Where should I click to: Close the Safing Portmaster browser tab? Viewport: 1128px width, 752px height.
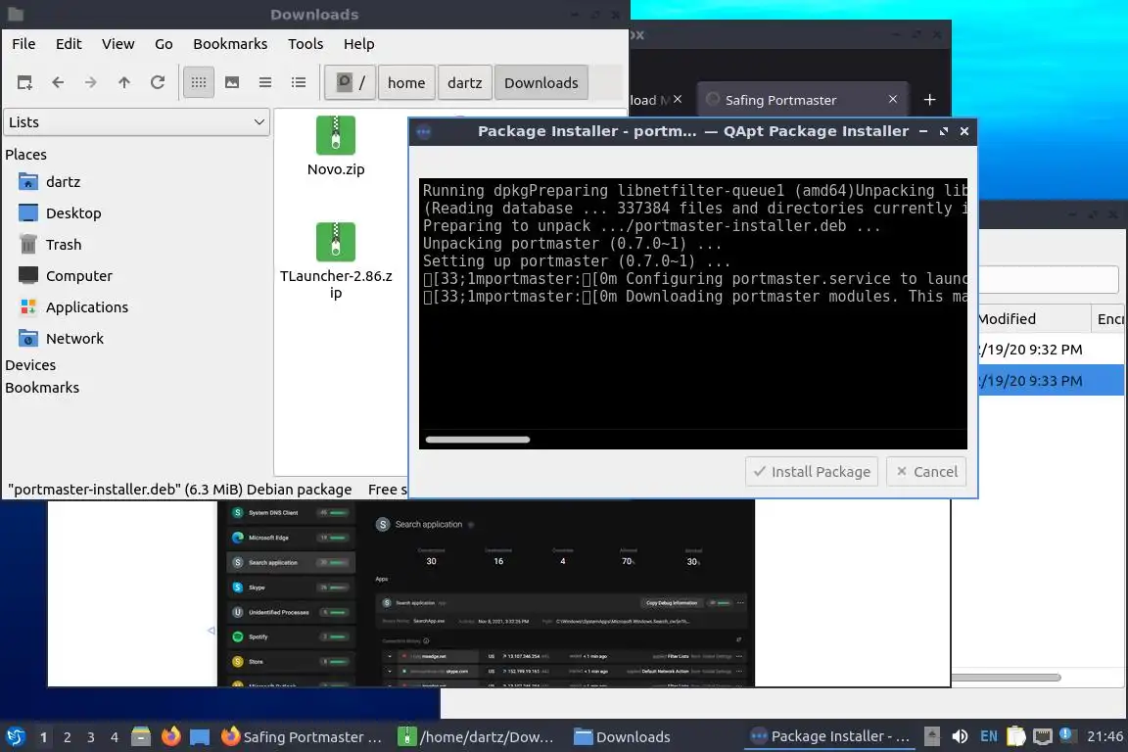893,99
